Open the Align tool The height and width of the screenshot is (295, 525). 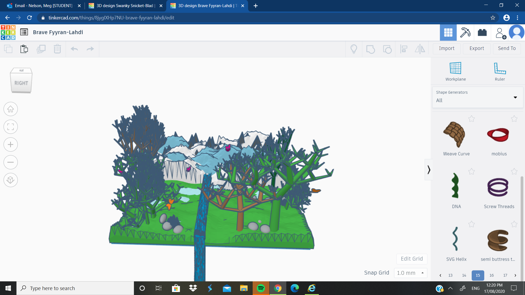404,49
